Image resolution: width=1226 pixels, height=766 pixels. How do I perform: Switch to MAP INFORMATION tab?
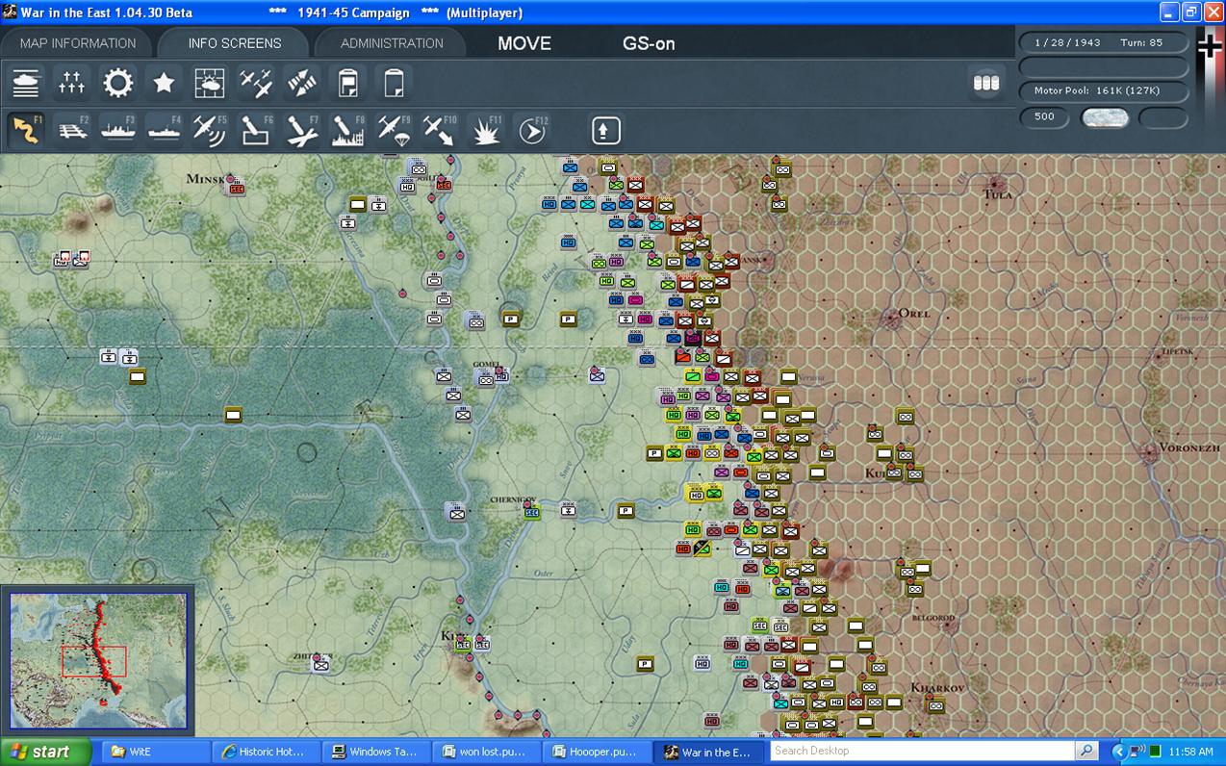tap(78, 43)
